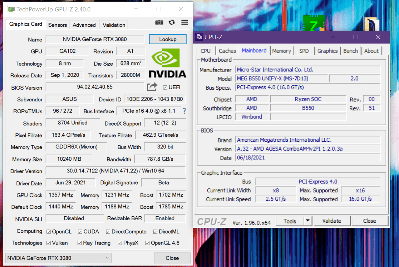Click the CPU-Z Tools button
The image size is (399, 267).
(x=290, y=221)
